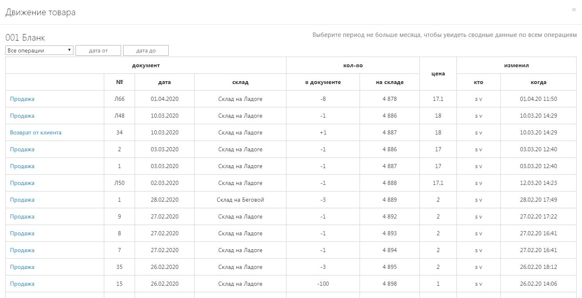Click the timestamp 27.02.20 17:22
Image resolution: width=582 pixels, height=298 pixels.
[538, 216]
